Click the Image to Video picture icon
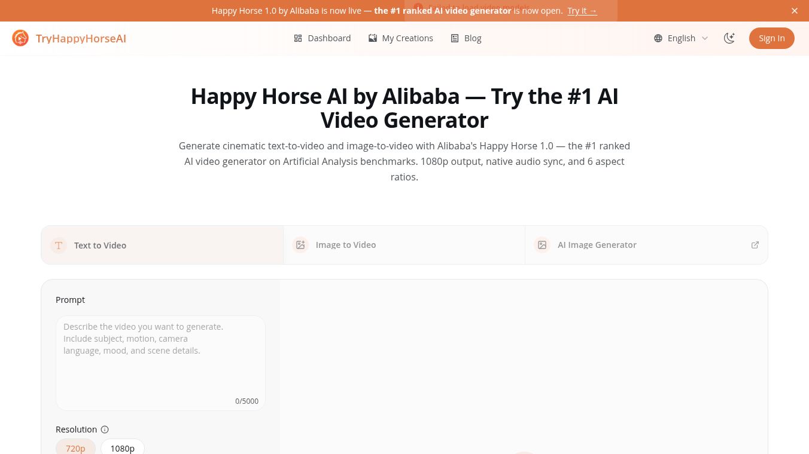Image resolution: width=809 pixels, height=454 pixels. click(x=300, y=245)
